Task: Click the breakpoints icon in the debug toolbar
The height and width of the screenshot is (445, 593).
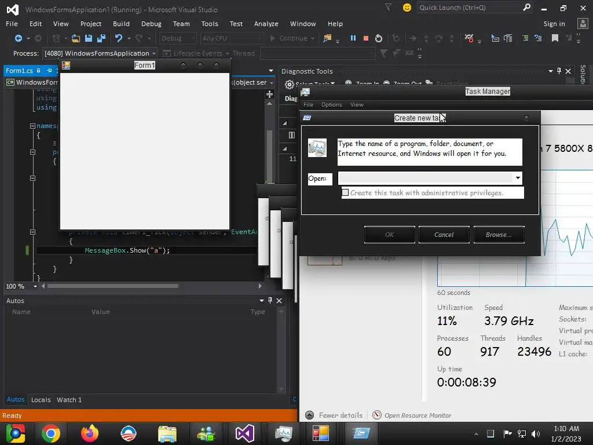Action: click(469, 38)
